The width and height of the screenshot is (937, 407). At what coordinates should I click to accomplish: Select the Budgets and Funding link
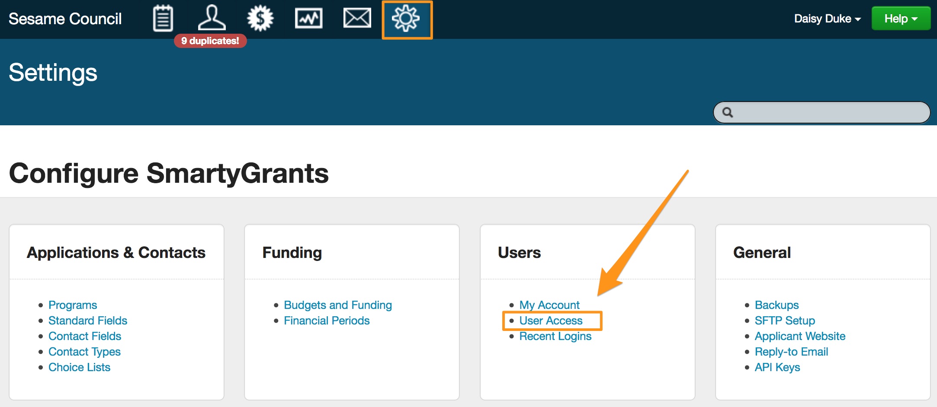[x=337, y=305]
